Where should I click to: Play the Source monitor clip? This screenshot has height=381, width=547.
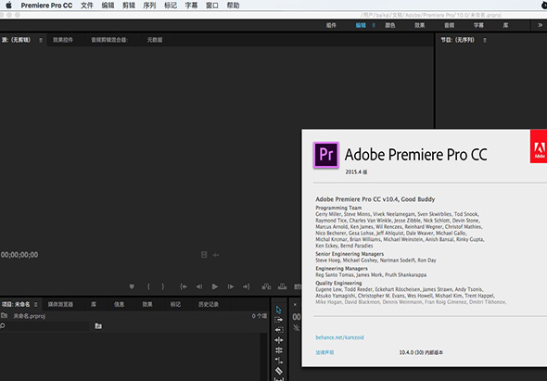click(x=215, y=286)
